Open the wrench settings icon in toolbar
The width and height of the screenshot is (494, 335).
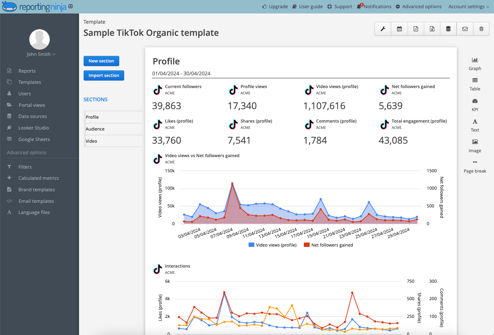tap(383, 29)
